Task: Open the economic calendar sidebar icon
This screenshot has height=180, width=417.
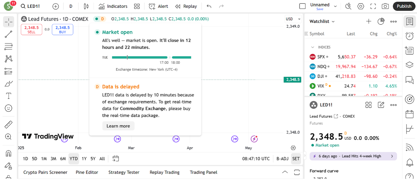Action: pyautogui.click(x=410, y=114)
